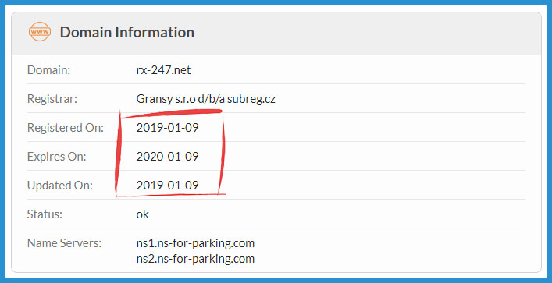552x283 pixels.
Task: Click the ok status value
Action: 143,214
